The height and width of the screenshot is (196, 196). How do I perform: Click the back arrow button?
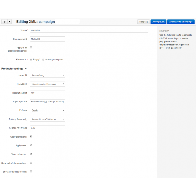click(x=5, y=22)
